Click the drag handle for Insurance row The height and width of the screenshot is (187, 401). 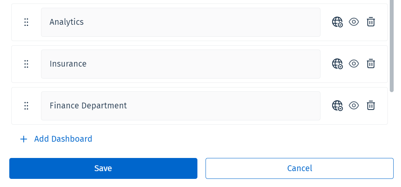click(26, 64)
